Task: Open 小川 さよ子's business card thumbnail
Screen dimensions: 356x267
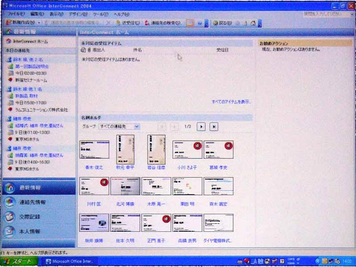Action: tap(187, 150)
